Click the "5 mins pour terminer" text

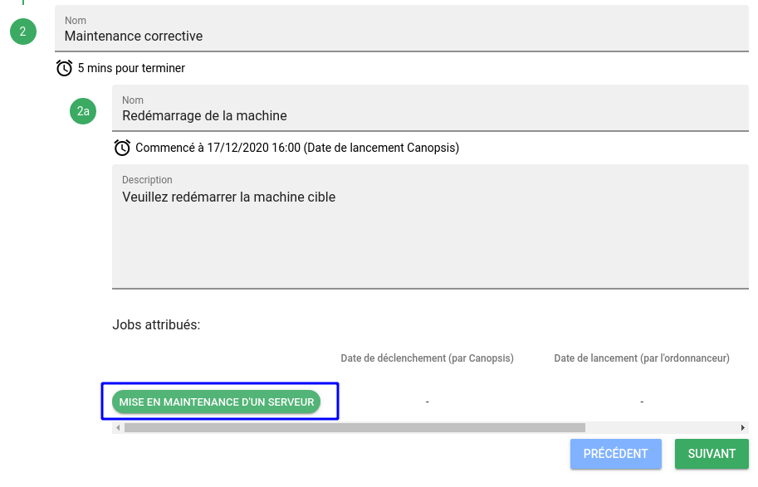(131, 68)
